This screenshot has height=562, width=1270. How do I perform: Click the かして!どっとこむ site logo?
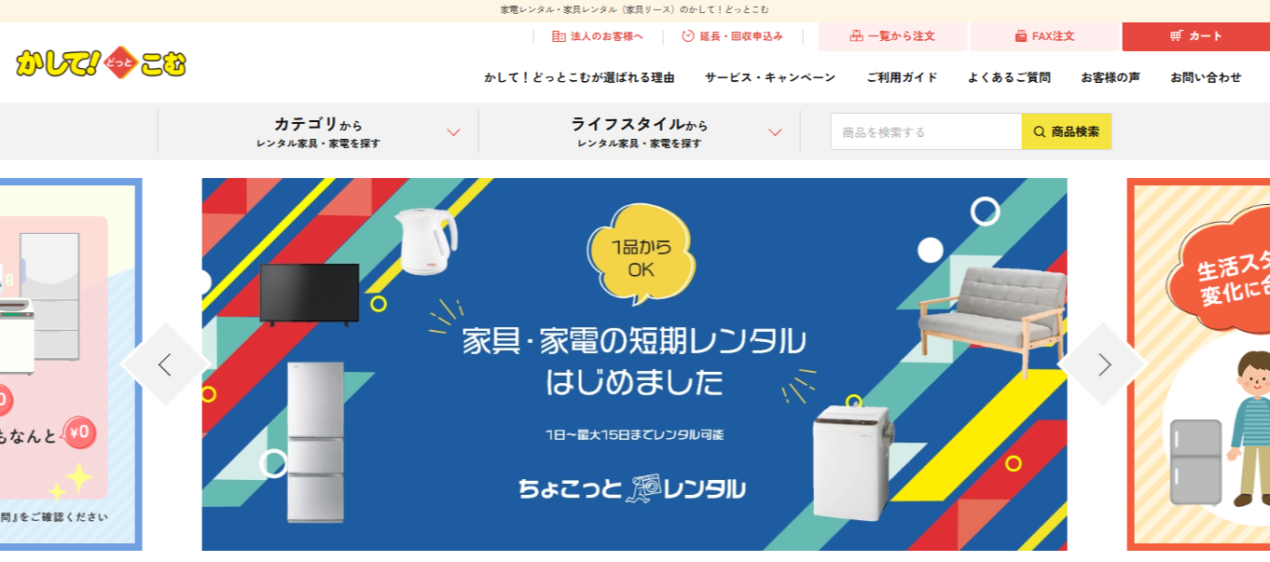[101, 62]
